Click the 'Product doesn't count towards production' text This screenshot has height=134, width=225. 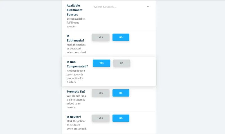tap(76, 76)
